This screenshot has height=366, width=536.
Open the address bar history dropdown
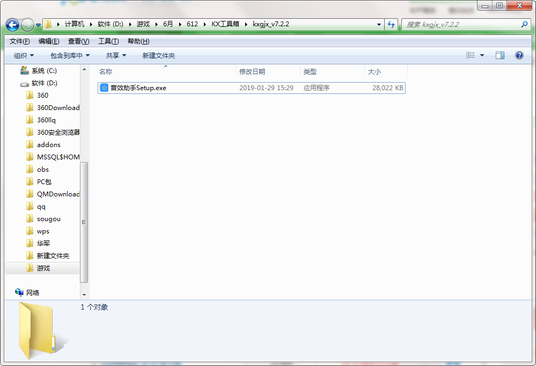pos(379,24)
